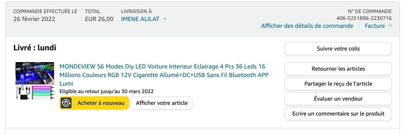The width and height of the screenshot is (403, 134).
Task: Select Partager le reçu de l'article
Action: [x=338, y=84]
